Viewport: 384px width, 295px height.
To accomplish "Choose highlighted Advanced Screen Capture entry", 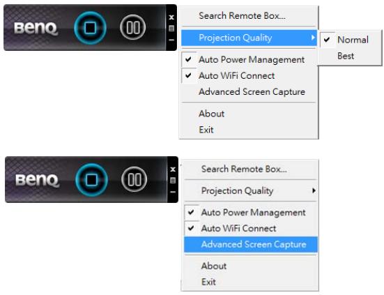I will [250, 244].
